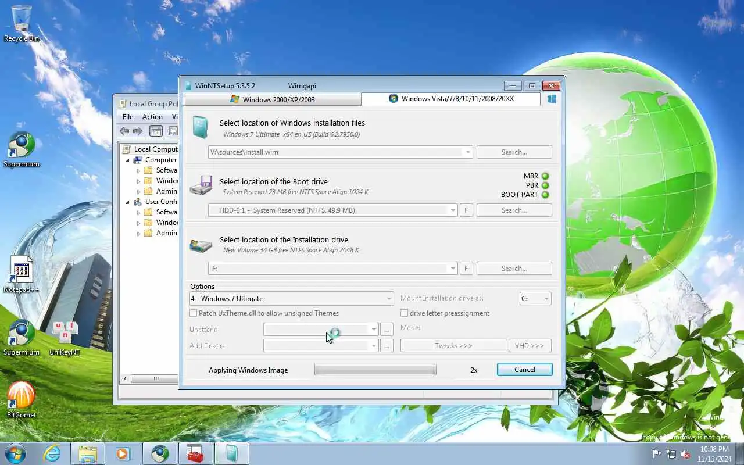This screenshot has height=465, width=744.
Task: Open Tweaks >>> panel
Action: pyautogui.click(x=453, y=346)
